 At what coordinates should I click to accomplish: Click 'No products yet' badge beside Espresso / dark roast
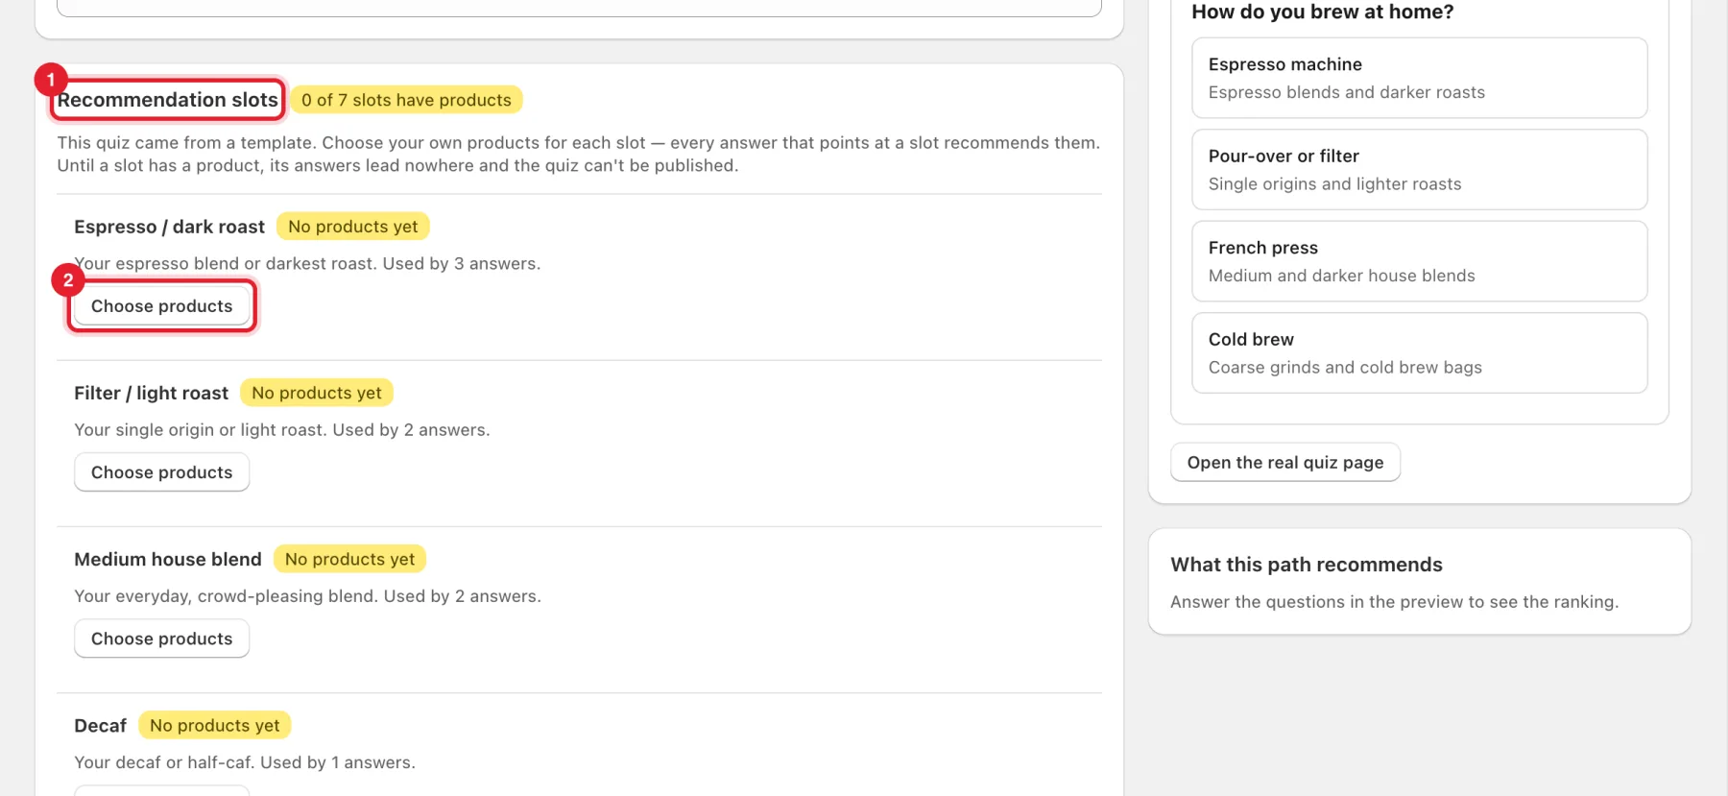(x=353, y=227)
